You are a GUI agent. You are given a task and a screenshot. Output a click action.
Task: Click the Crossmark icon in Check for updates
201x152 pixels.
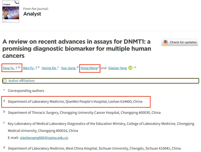(165, 43)
